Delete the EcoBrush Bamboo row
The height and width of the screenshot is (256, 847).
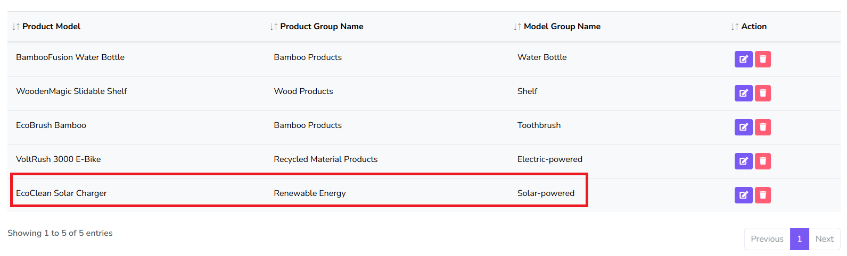[763, 127]
